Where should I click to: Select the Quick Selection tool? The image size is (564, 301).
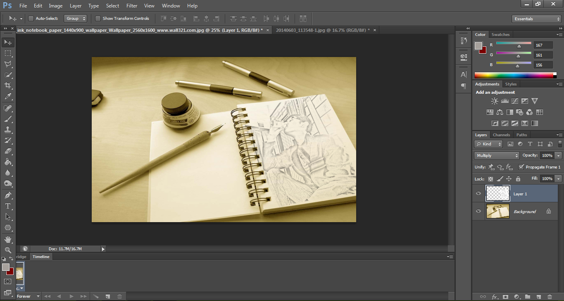pyautogui.click(x=8, y=75)
